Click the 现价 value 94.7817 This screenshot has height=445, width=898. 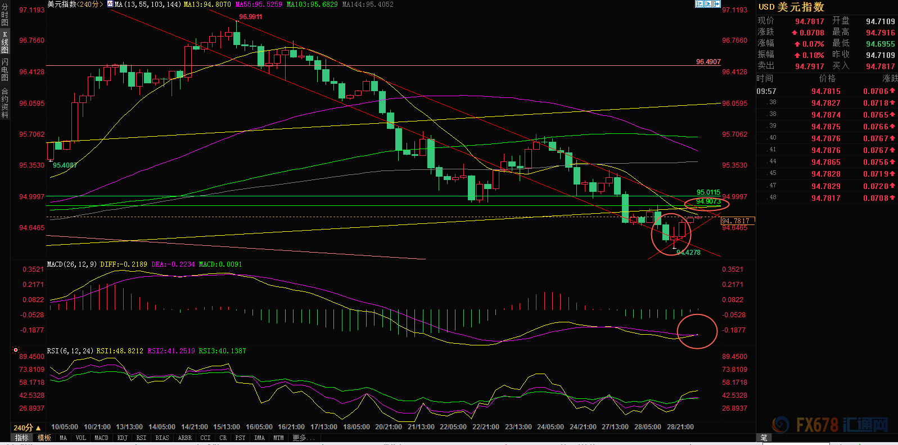[x=810, y=21]
